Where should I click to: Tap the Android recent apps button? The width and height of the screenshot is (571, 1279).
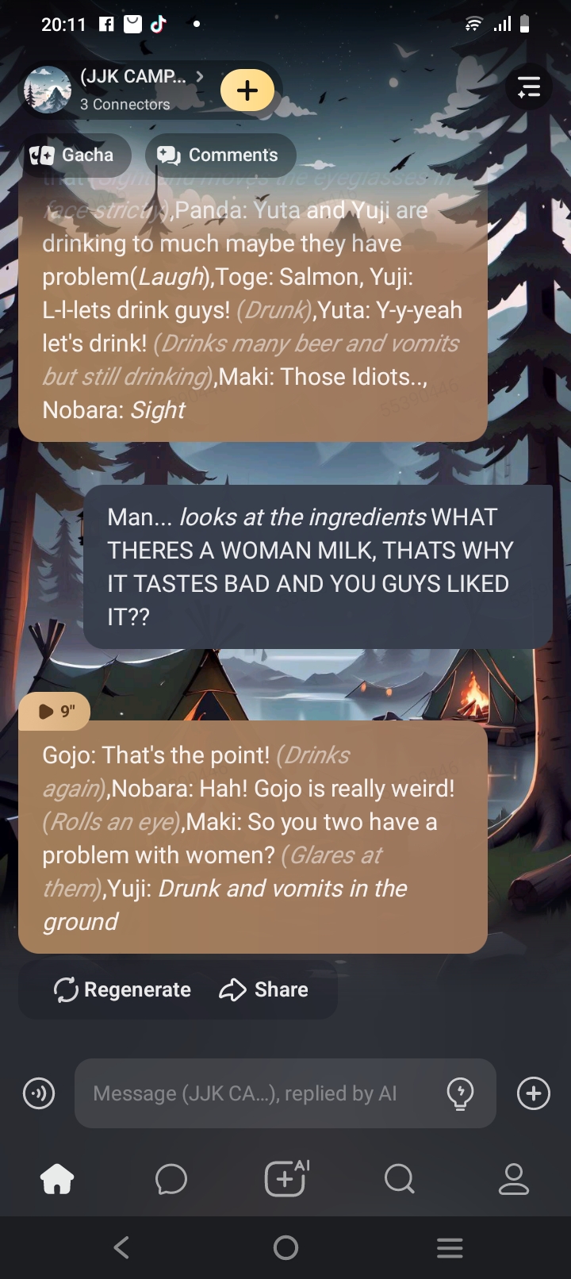pos(450,1248)
